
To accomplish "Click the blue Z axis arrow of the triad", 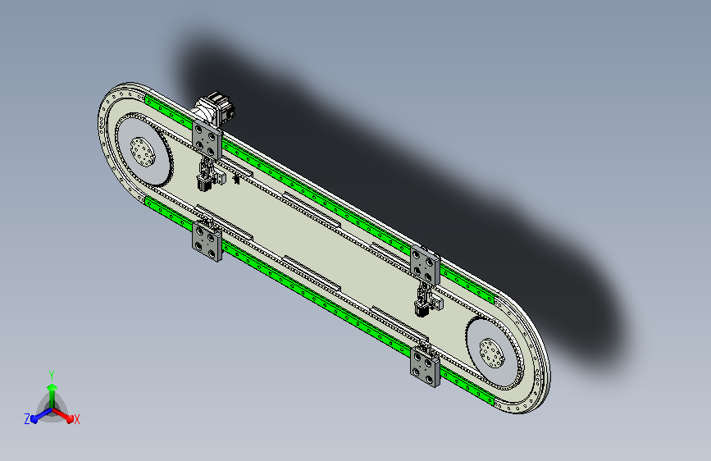I will pyautogui.click(x=42, y=416).
